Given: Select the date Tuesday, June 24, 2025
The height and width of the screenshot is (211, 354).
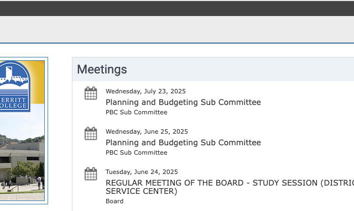Looking at the screenshot, I should 142,172.
